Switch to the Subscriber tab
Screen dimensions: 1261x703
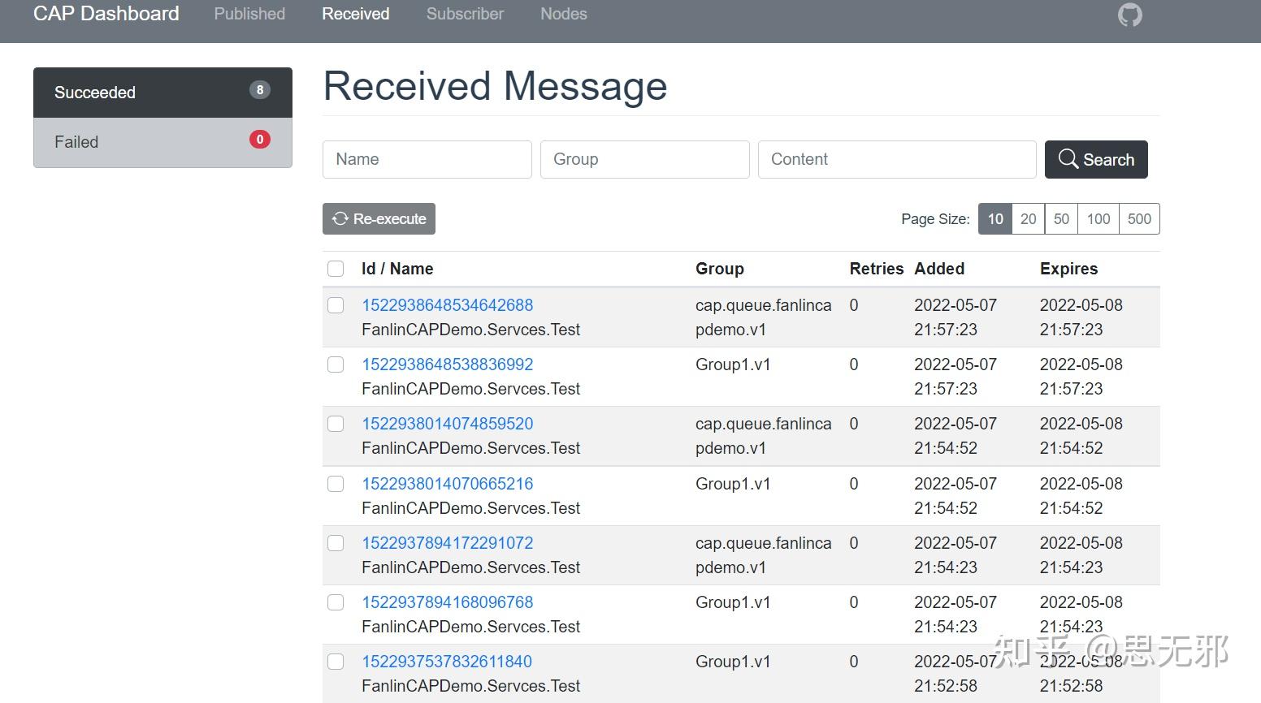click(465, 14)
